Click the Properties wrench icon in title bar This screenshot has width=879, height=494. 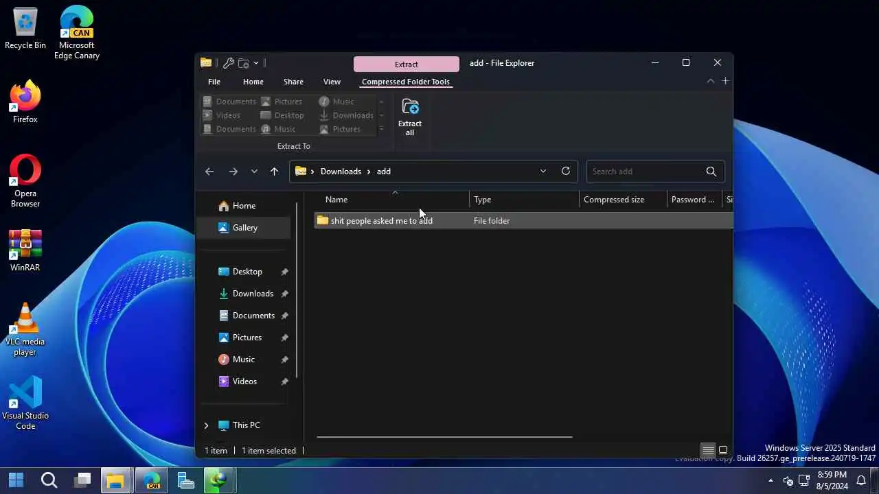point(229,62)
